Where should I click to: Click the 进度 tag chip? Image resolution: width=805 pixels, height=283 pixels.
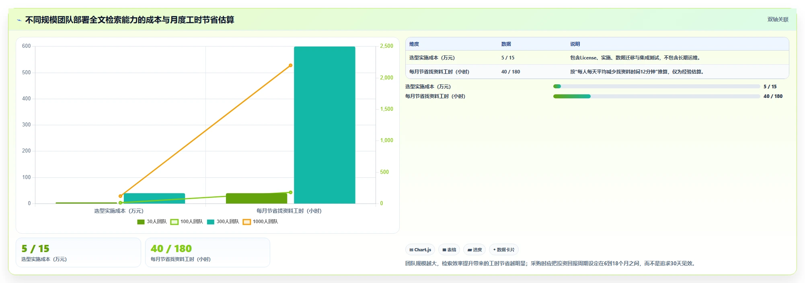474,250
